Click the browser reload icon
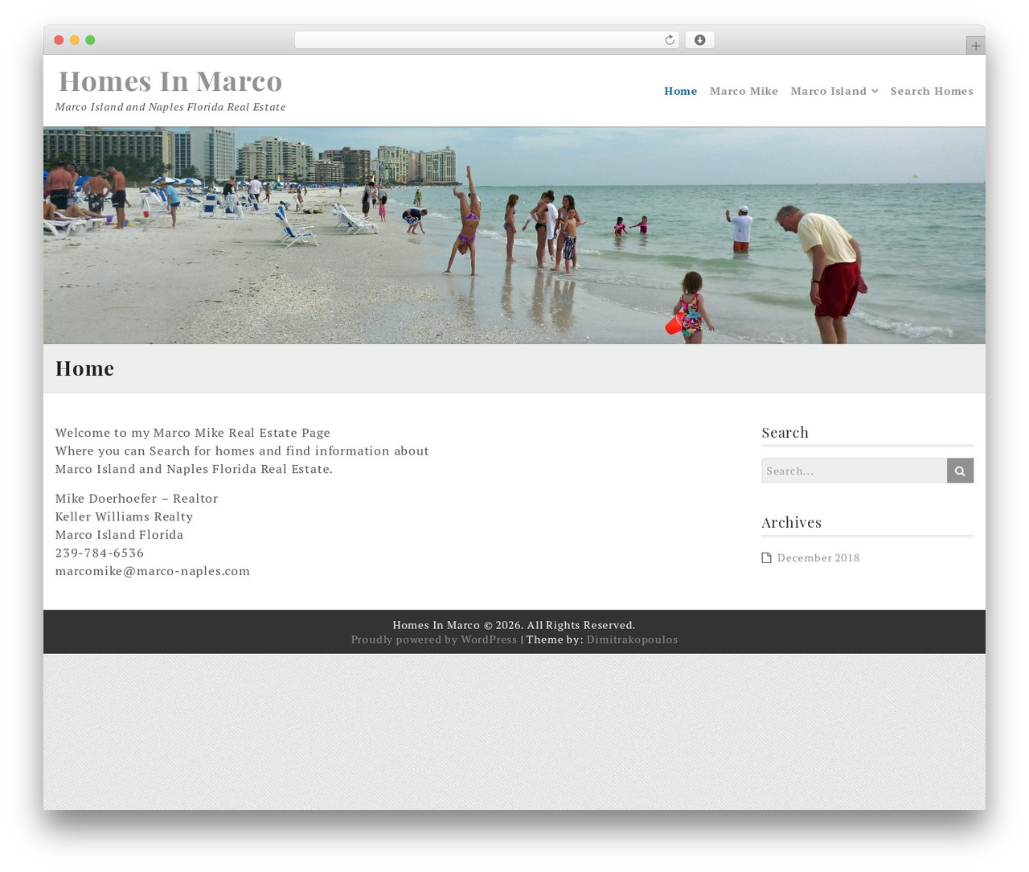The width and height of the screenshot is (1029, 872). point(669,40)
